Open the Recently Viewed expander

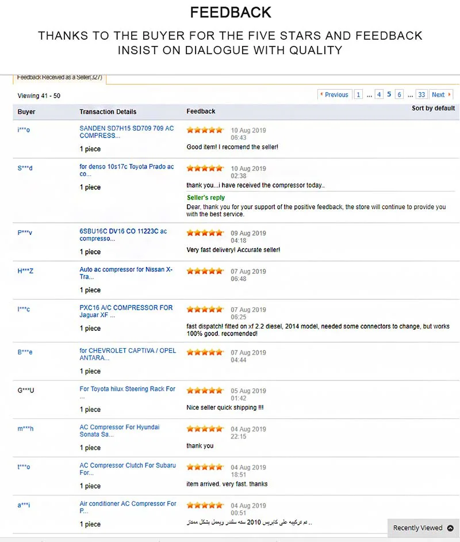coord(423,528)
